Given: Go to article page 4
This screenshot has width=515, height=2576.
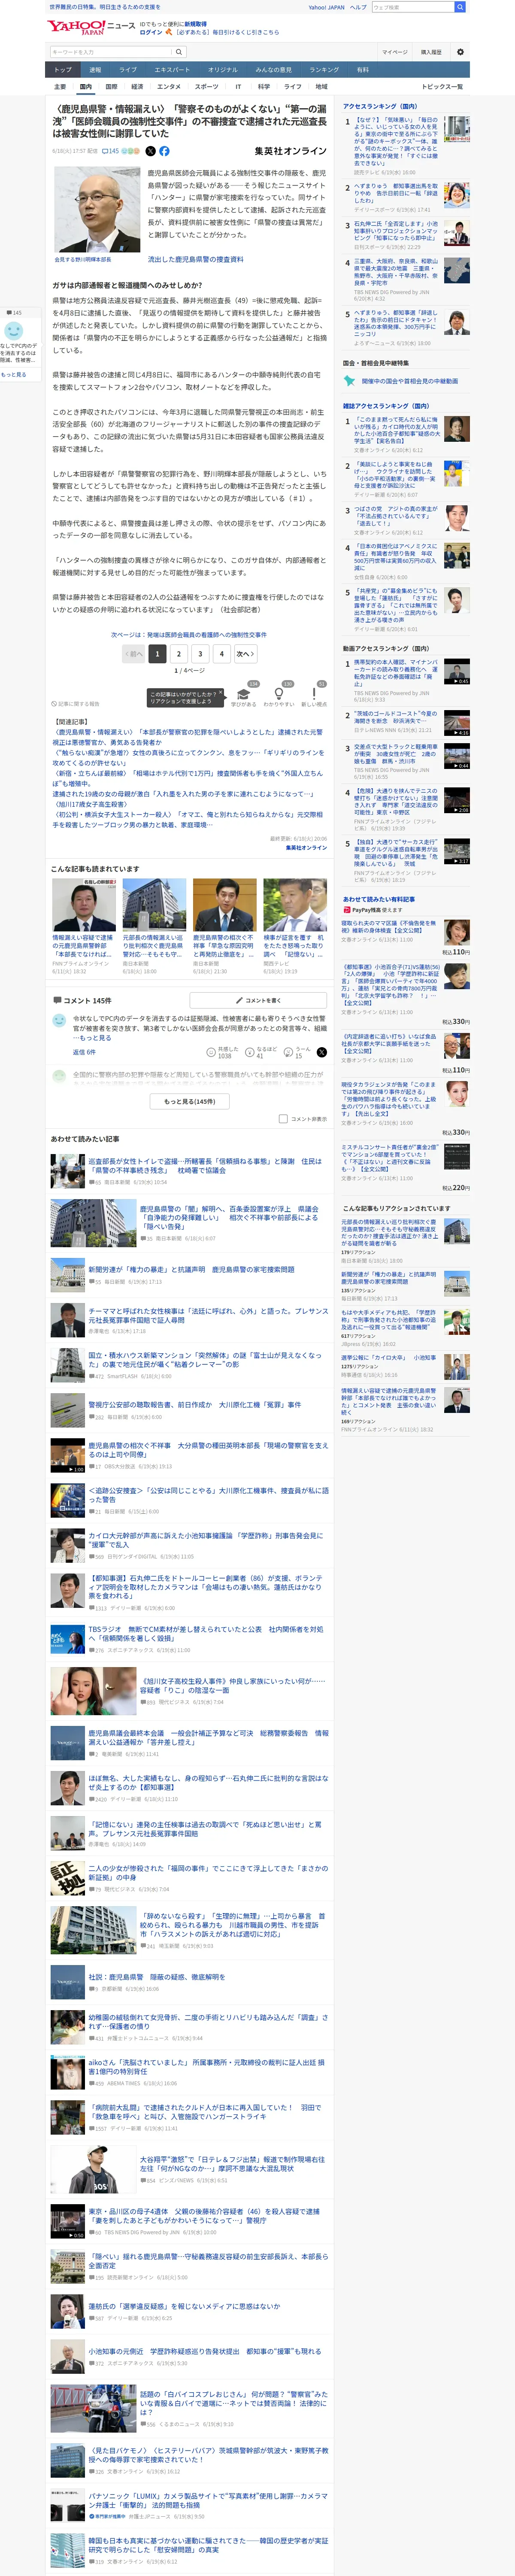Looking at the screenshot, I should (222, 654).
